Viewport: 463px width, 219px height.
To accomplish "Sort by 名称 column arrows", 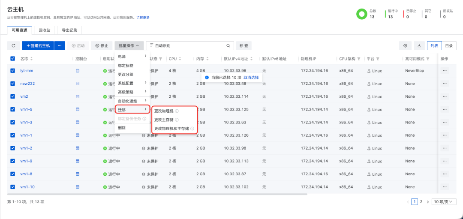I will pos(32,59).
